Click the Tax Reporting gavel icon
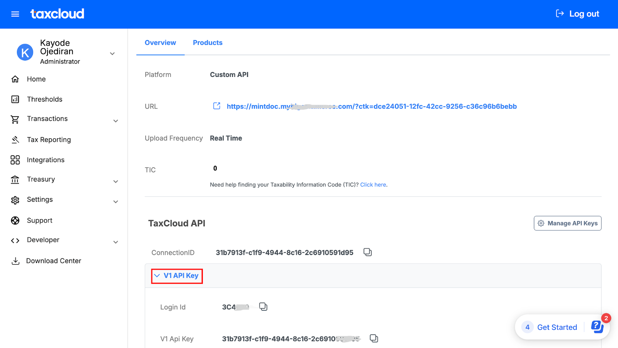Screen dimensions: 618x348 point(15,139)
